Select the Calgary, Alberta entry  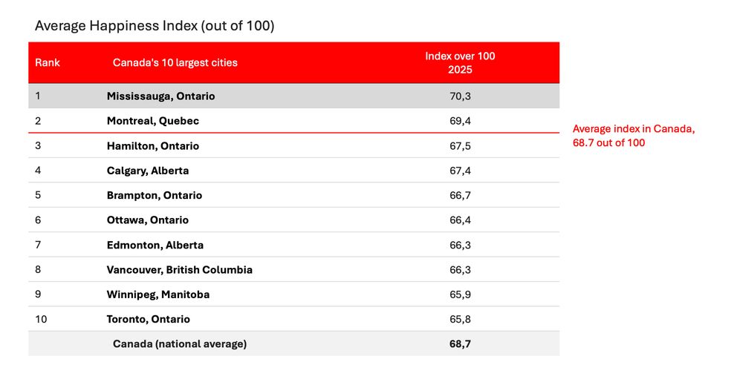(148, 171)
